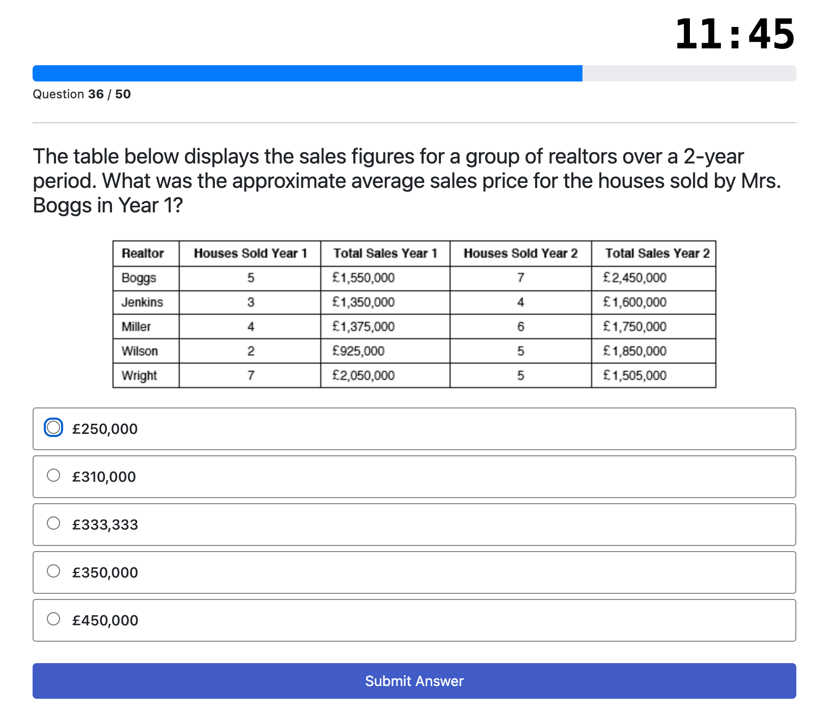Image resolution: width=835 pixels, height=712 pixels.
Task: Click the Boggs realtor name cell
Action: coord(139,278)
